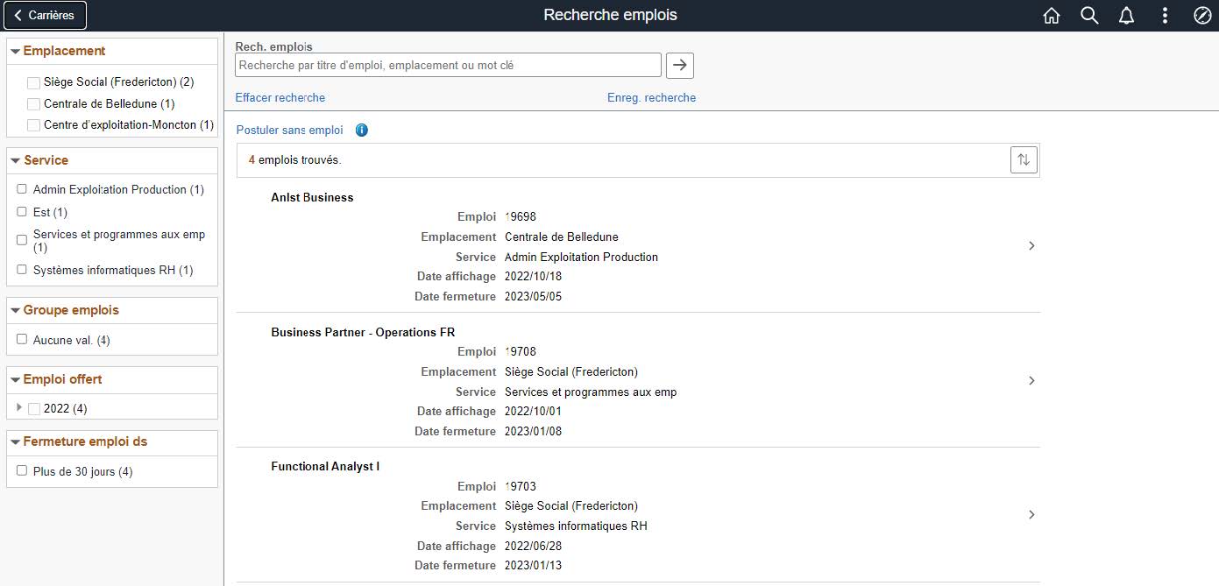The image size is (1219, 586).
Task: Open Functional Analyst I details chevron
Action: coord(1031,515)
